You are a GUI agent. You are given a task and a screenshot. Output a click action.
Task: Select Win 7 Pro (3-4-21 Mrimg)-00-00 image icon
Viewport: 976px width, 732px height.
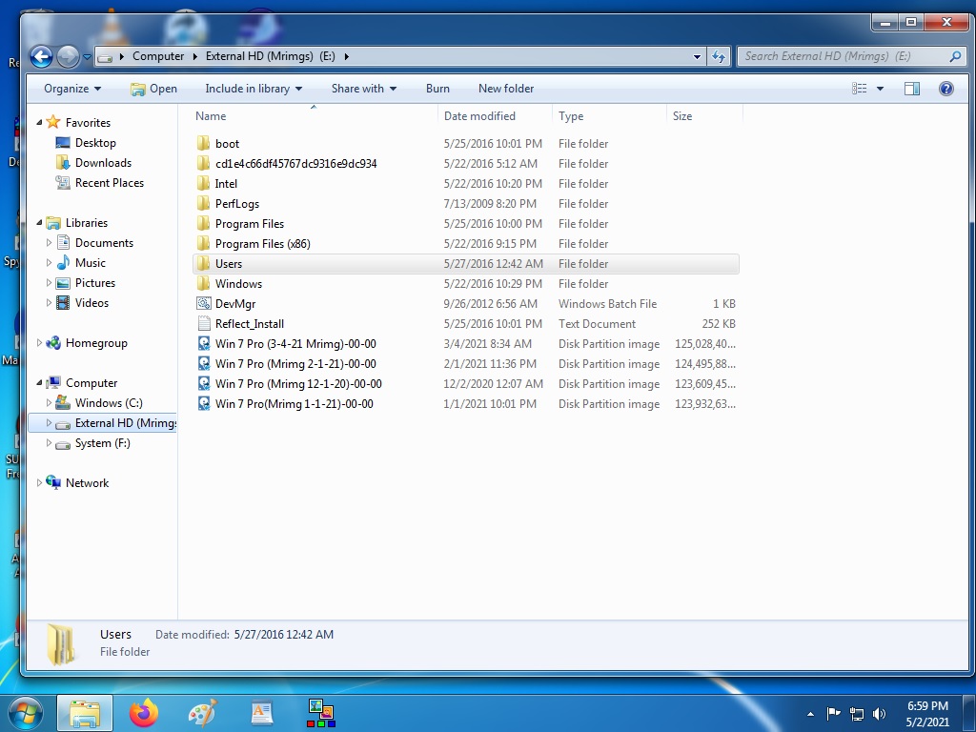click(x=204, y=343)
